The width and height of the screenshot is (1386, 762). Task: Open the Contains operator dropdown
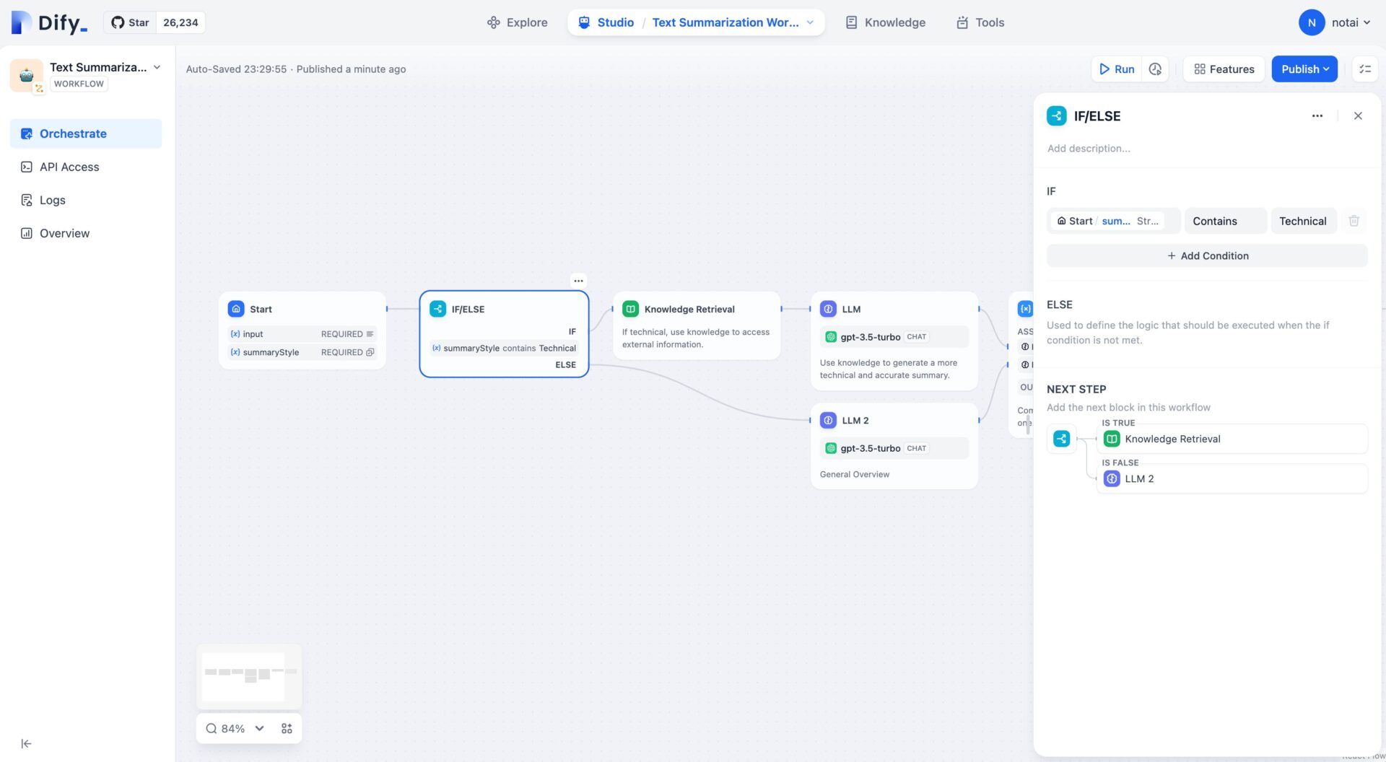pyautogui.click(x=1225, y=221)
